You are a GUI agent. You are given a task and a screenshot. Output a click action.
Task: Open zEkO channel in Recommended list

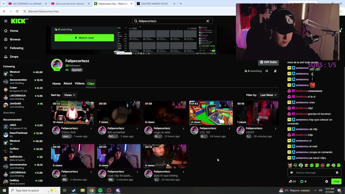coord(23,127)
